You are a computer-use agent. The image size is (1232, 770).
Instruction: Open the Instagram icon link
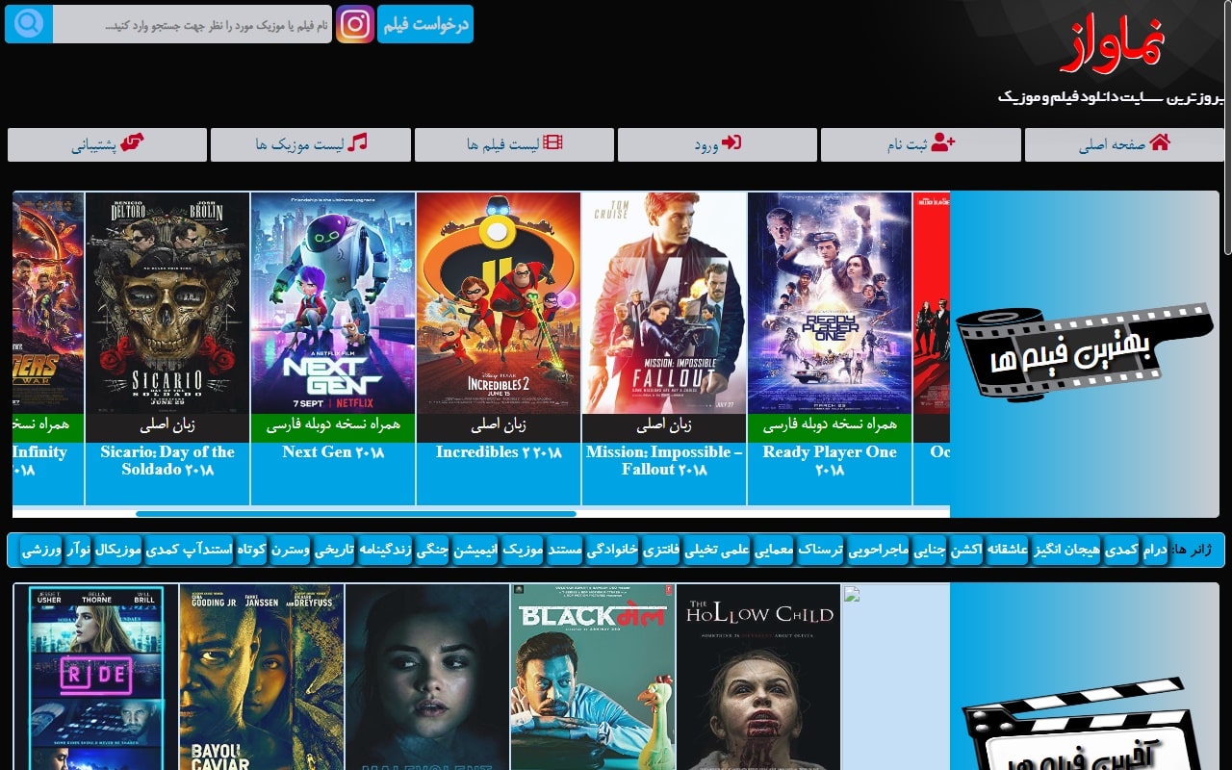(x=355, y=24)
